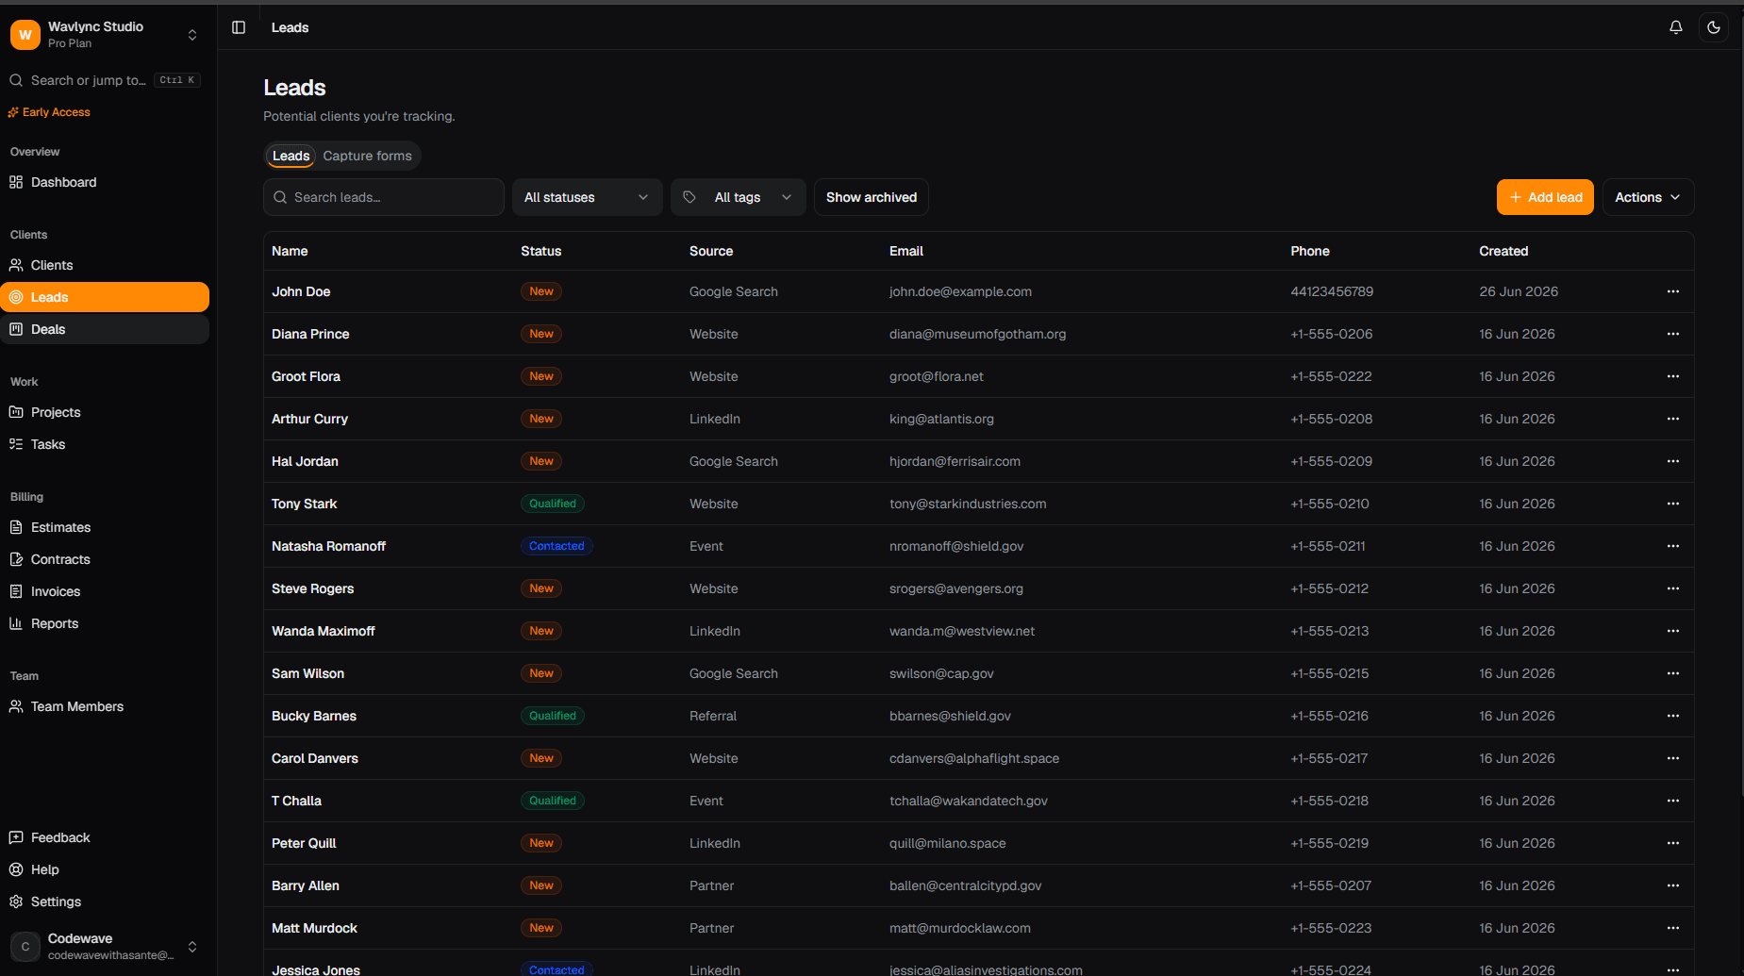Click the Add lead button

[1545, 197]
